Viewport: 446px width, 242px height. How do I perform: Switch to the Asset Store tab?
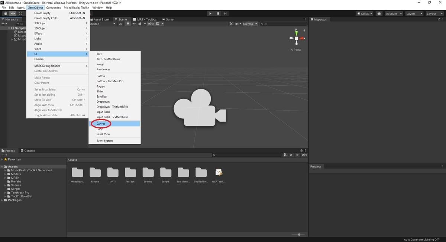(100, 19)
